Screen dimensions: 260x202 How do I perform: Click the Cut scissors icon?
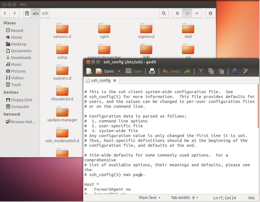pos(201,71)
